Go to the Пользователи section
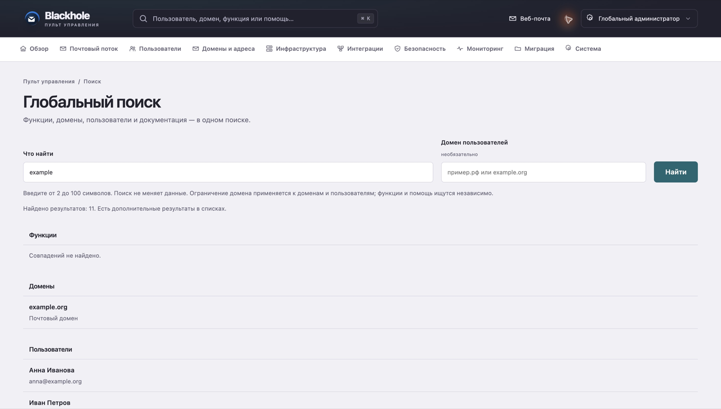Image resolution: width=721 pixels, height=409 pixels. coord(155,49)
